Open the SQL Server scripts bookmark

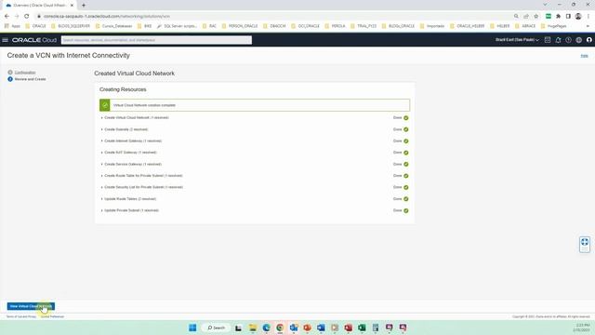177,26
